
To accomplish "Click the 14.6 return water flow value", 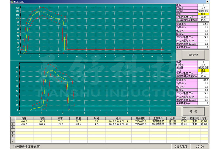I will (203, 20).
